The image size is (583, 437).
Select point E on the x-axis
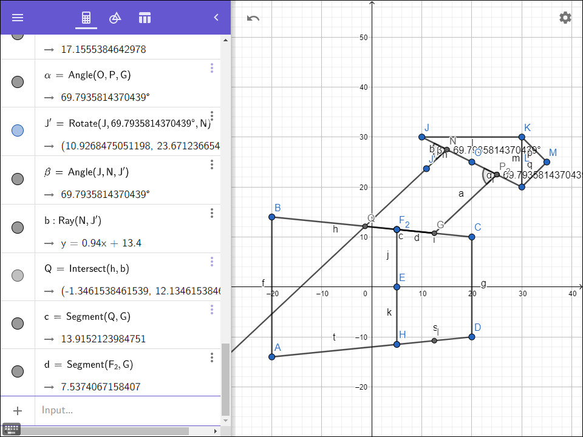(x=397, y=287)
